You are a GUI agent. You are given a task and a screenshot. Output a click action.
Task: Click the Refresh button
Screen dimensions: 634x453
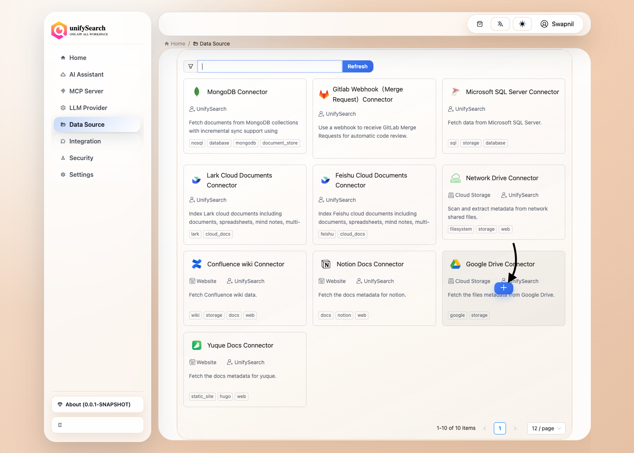(357, 66)
